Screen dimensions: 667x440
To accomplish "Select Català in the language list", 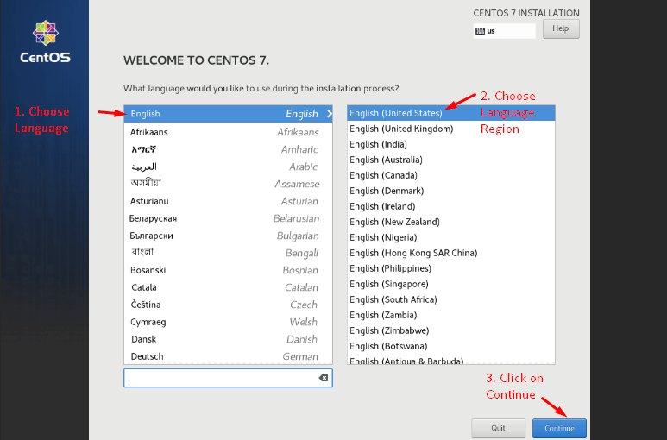I will (x=228, y=287).
